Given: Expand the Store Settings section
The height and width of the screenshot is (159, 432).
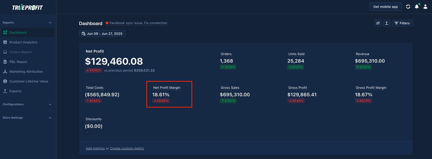Looking at the screenshot, I should click(28, 118).
